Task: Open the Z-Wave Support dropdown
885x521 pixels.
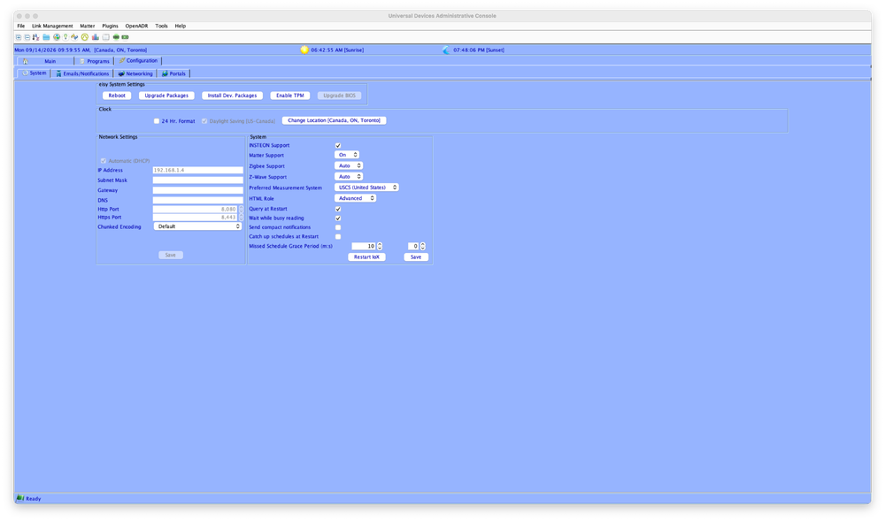Action: (x=349, y=177)
